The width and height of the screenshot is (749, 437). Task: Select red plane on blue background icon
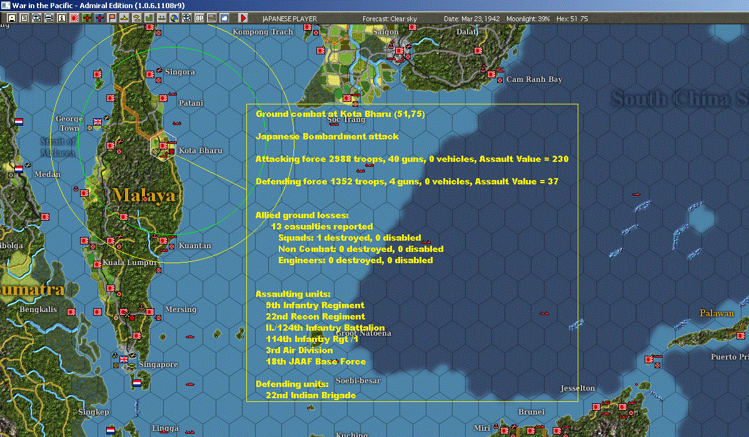coord(99,18)
